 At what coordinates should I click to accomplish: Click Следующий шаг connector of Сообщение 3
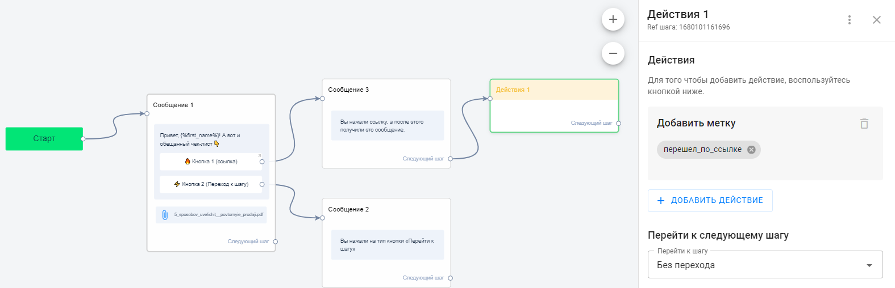(x=450, y=159)
